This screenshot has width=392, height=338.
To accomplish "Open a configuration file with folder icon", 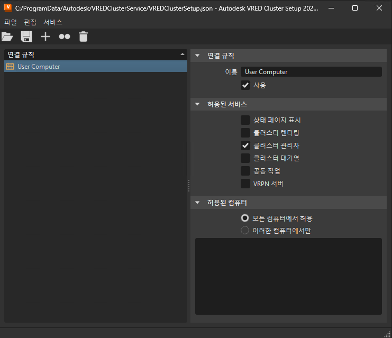I will tap(7, 36).
